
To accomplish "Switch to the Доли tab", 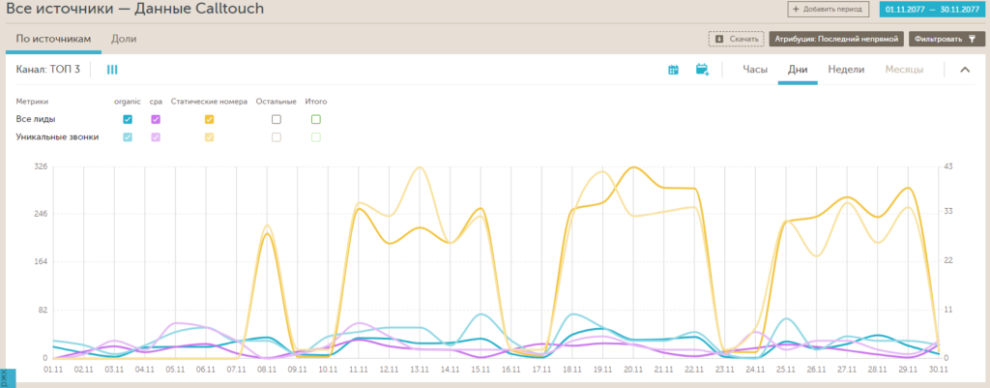I will tap(124, 40).
